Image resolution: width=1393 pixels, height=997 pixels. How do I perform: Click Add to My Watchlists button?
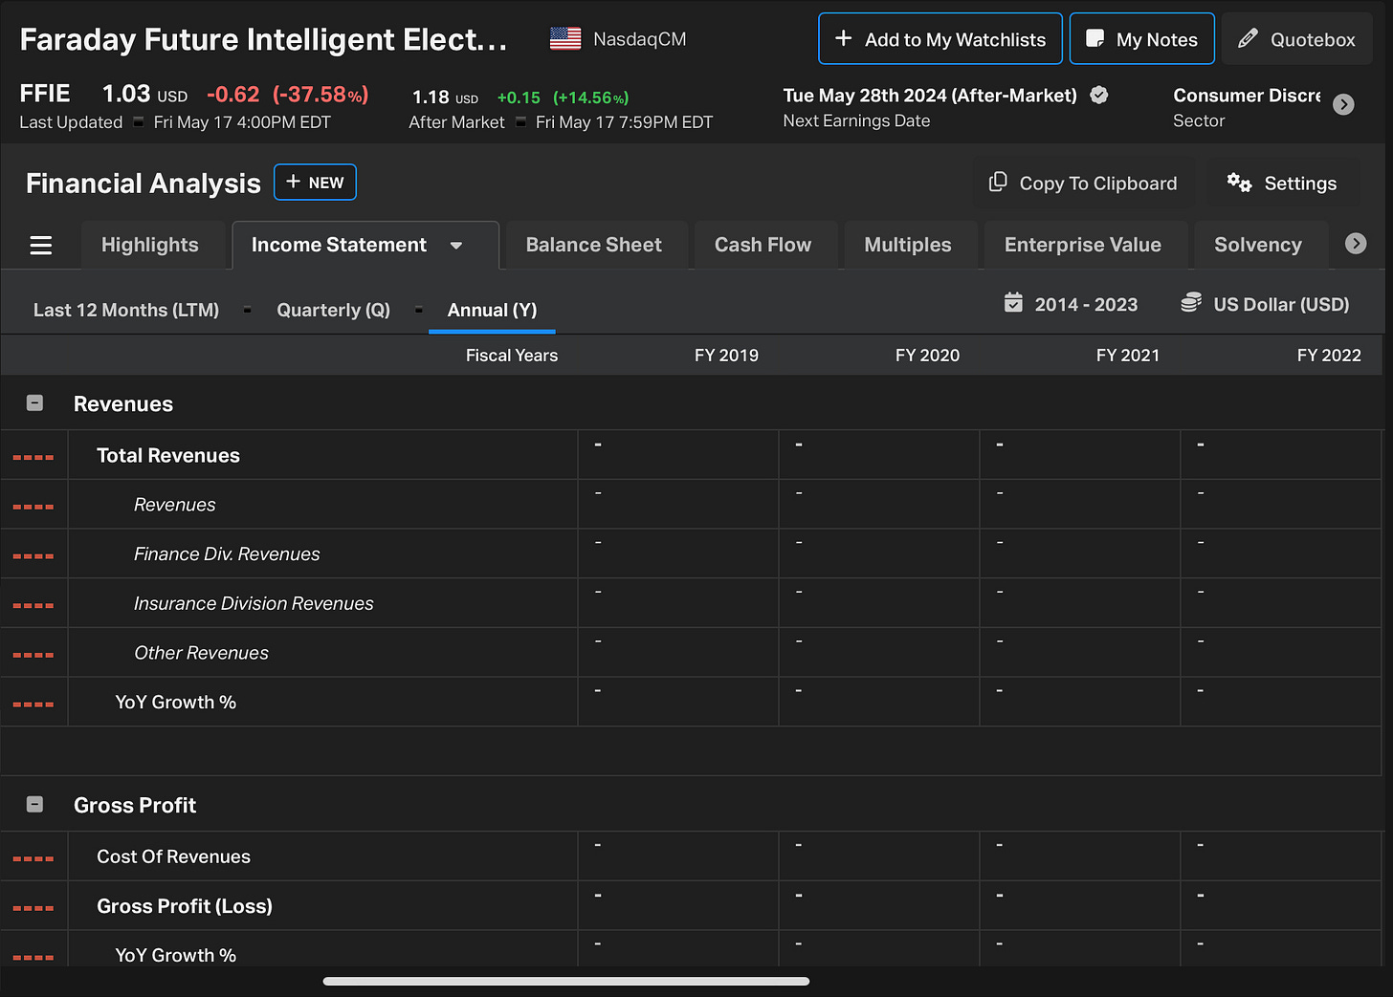[940, 39]
